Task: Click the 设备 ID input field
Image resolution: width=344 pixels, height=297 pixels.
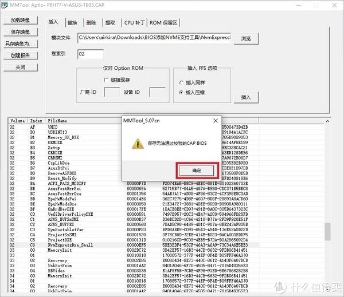Action: pyautogui.click(x=158, y=92)
